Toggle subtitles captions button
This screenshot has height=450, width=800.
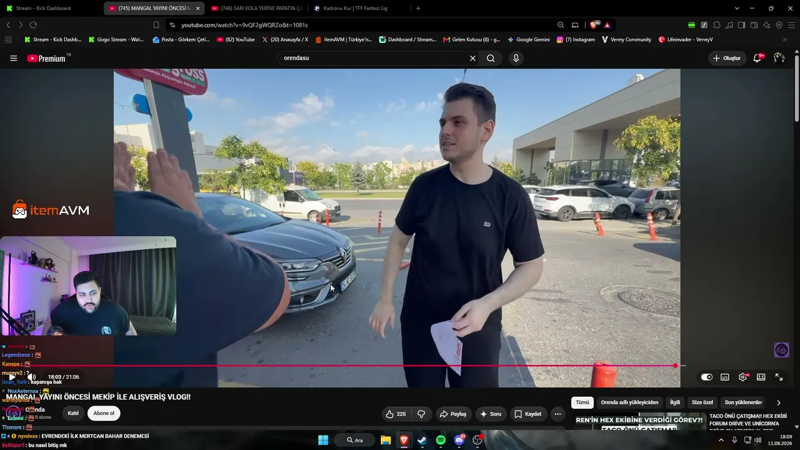pyautogui.click(x=725, y=377)
